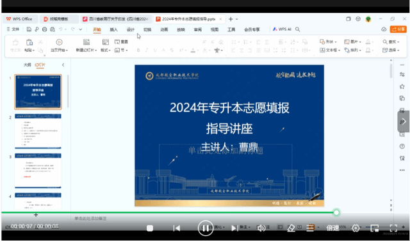
Task: Switch to the 设计 ribbon tab
Action: click(131, 29)
